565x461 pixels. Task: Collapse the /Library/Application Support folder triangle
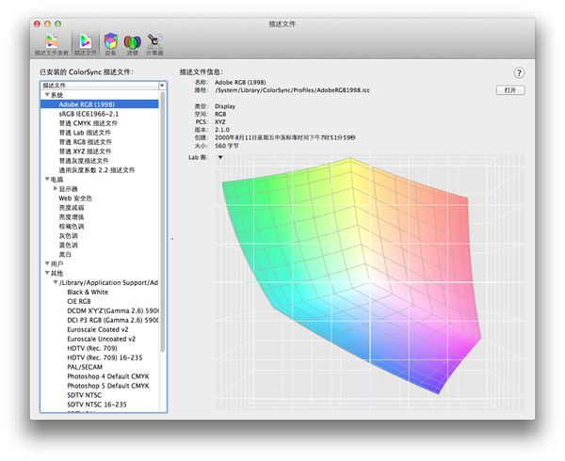pos(56,282)
